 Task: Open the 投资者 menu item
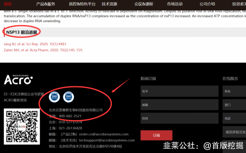pos(239,4)
